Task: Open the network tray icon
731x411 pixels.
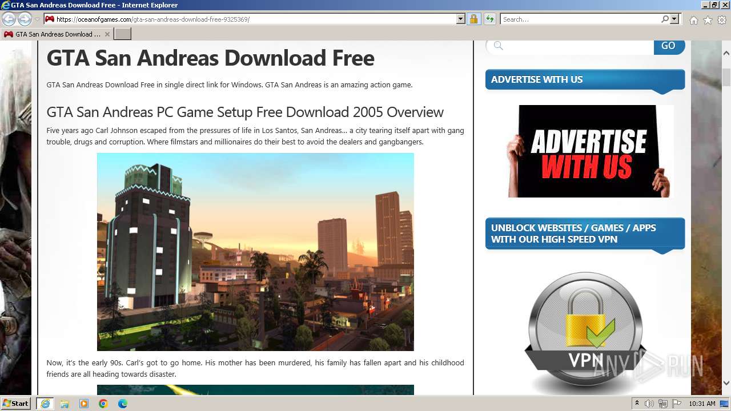Action: 663,404
